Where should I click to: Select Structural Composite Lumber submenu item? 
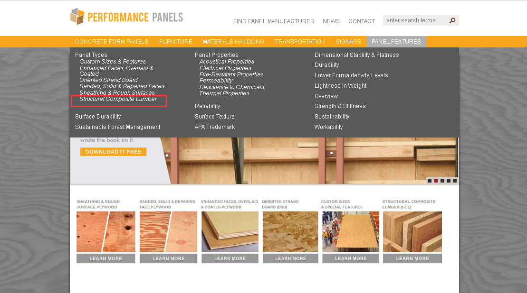[x=118, y=99]
